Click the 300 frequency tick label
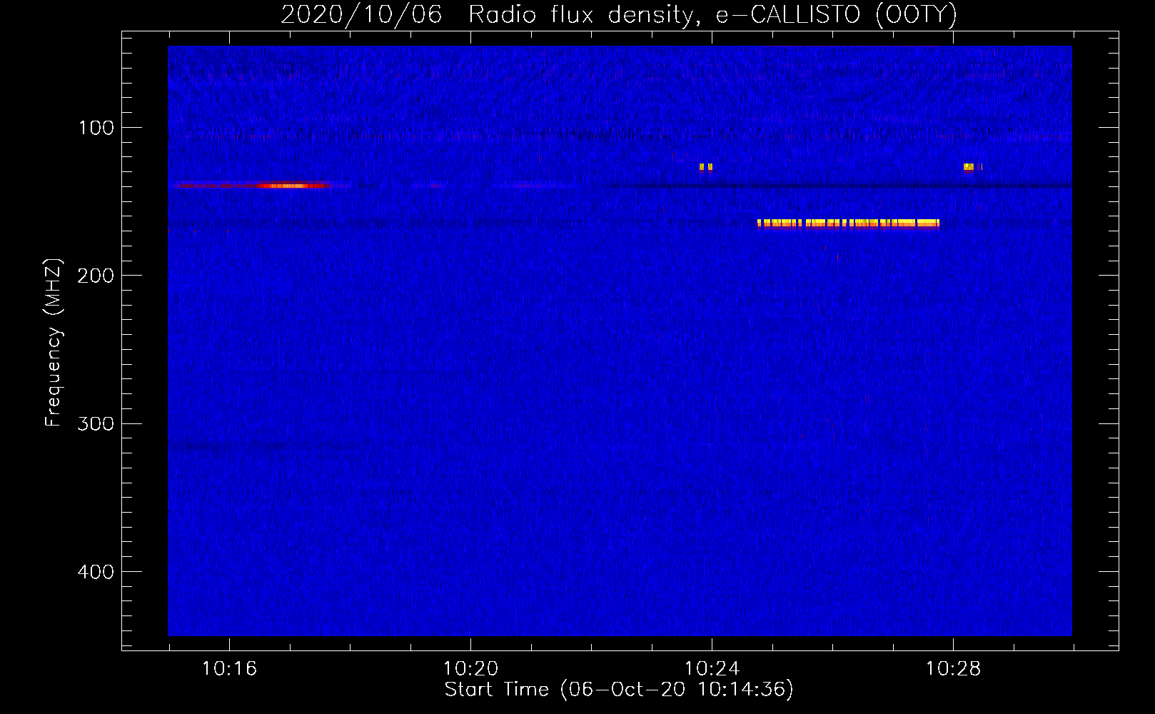 pos(96,423)
